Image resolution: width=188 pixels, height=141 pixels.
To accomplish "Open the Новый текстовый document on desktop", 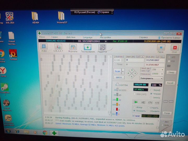I will (12, 38).
